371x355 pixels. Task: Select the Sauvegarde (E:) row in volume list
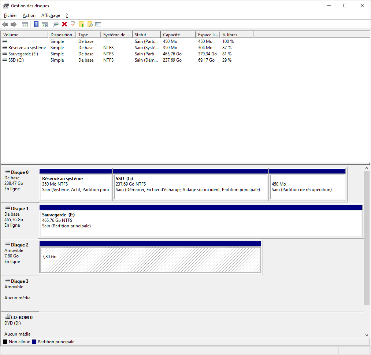23,54
